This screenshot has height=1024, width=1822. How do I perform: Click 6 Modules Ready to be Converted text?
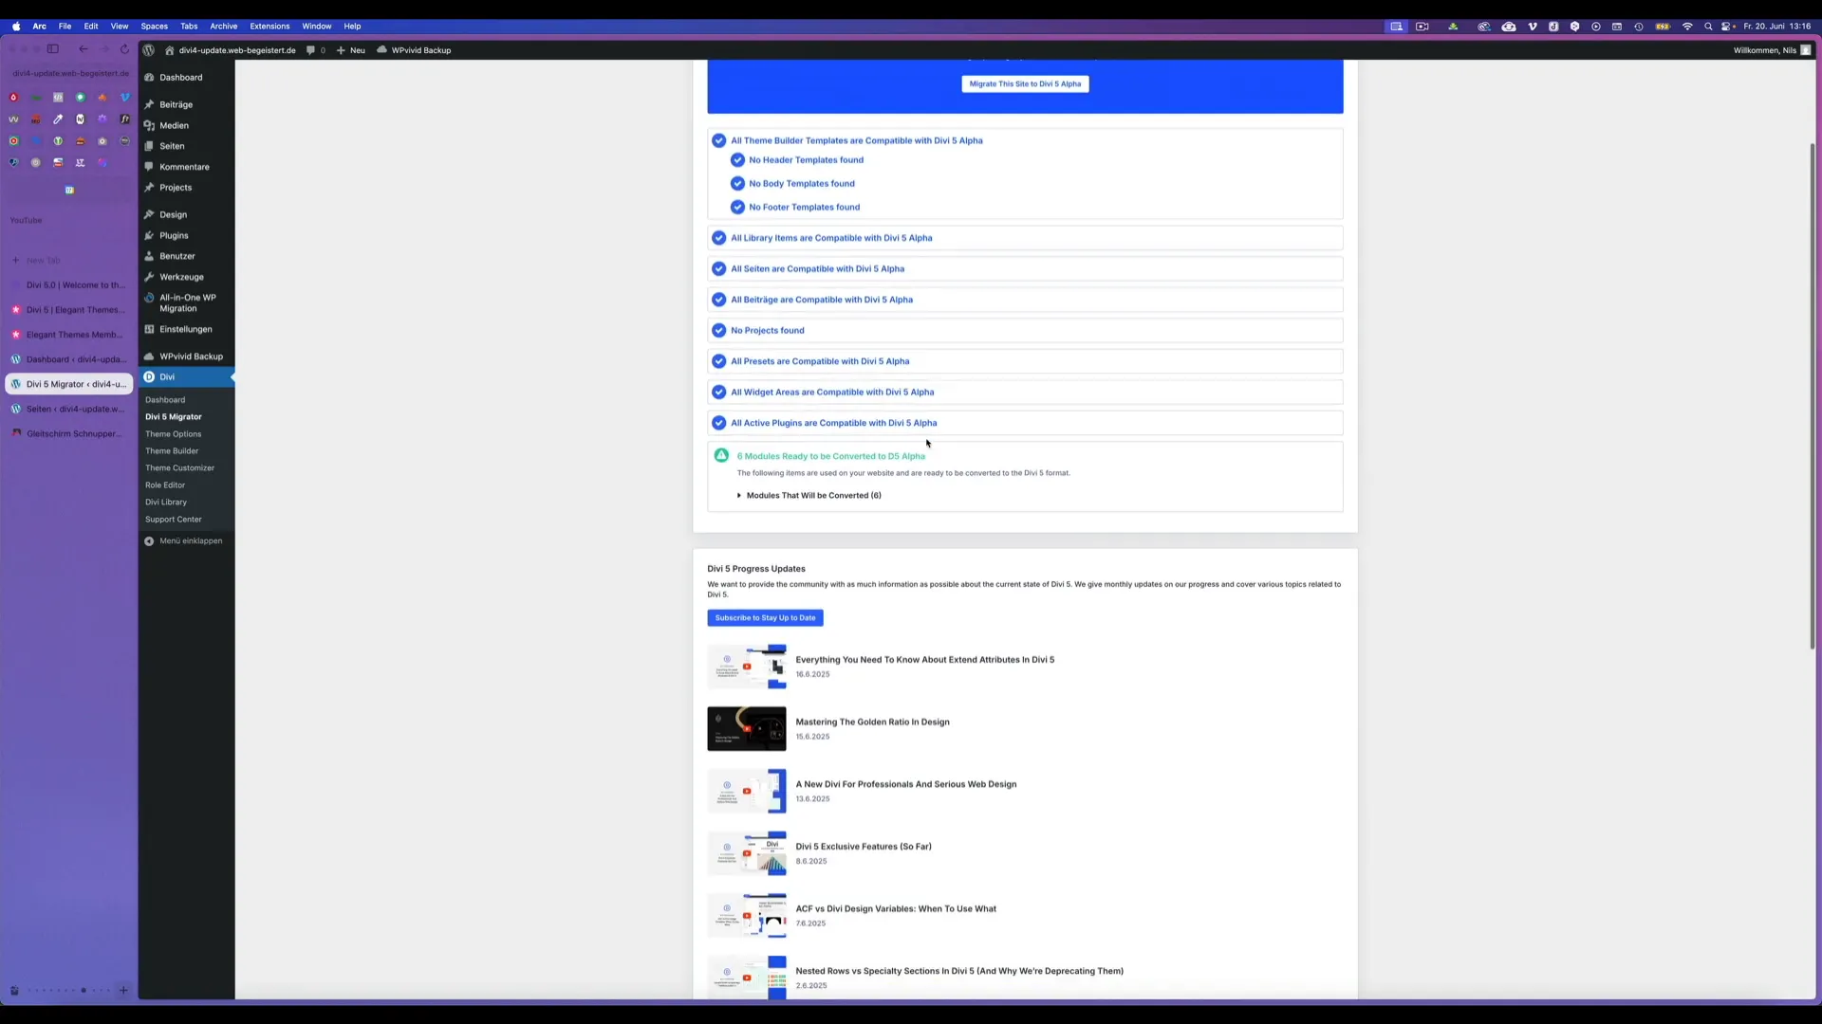831,456
